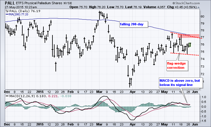This screenshot has height=127, width=211.
Task: Click the 'Apr' label on bottom MACD axis
Action: [x=133, y=124]
